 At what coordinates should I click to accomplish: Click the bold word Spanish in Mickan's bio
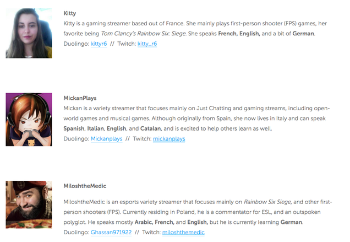click(x=74, y=128)
